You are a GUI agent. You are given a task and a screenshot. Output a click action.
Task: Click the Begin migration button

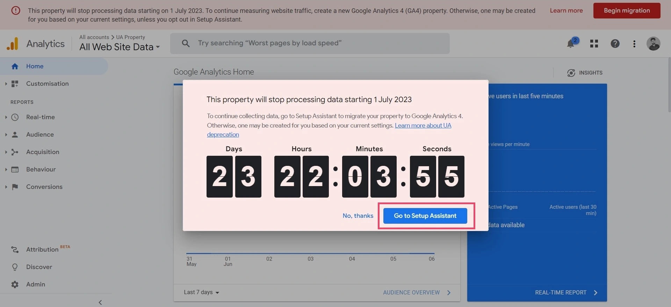tap(627, 10)
